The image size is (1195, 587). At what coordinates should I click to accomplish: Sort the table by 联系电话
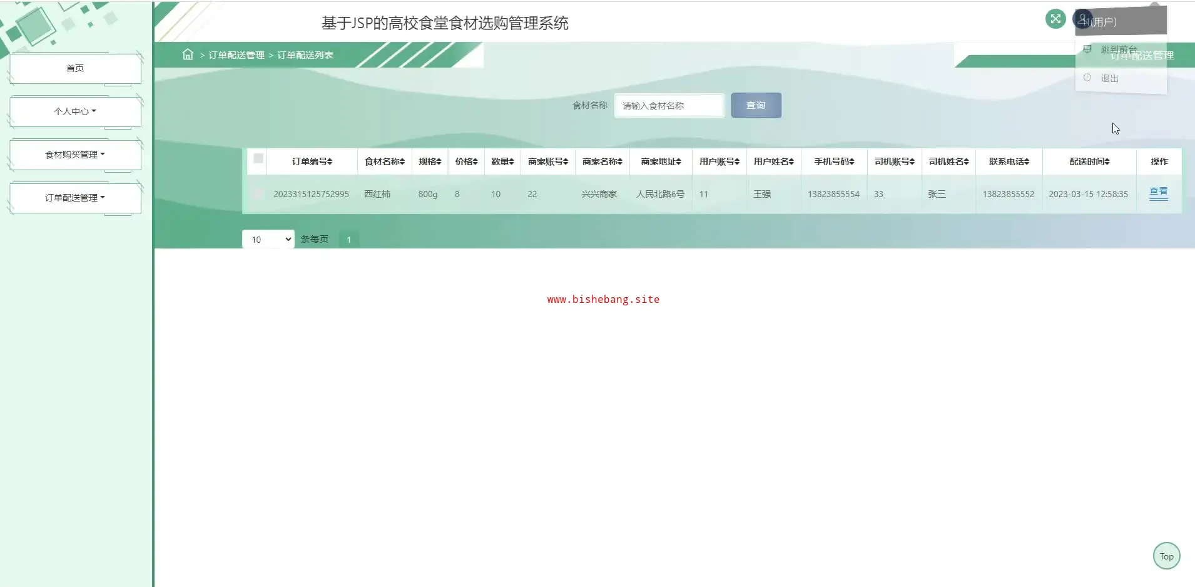point(1009,161)
